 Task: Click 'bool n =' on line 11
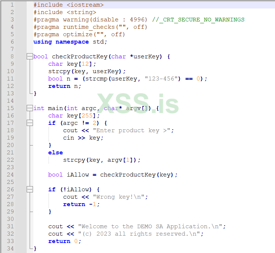63,79
